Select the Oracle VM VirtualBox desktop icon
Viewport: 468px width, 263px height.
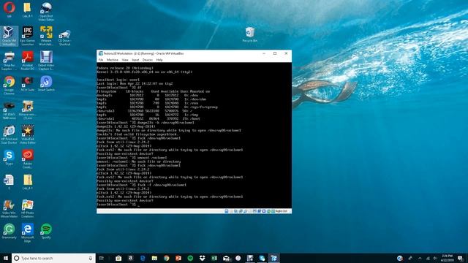coord(9,36)
